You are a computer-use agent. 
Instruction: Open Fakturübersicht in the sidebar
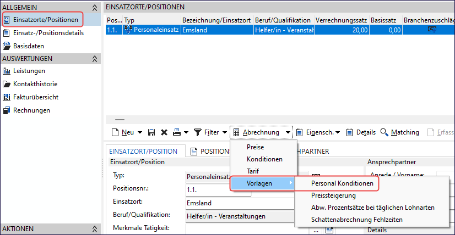coord(36,97)
